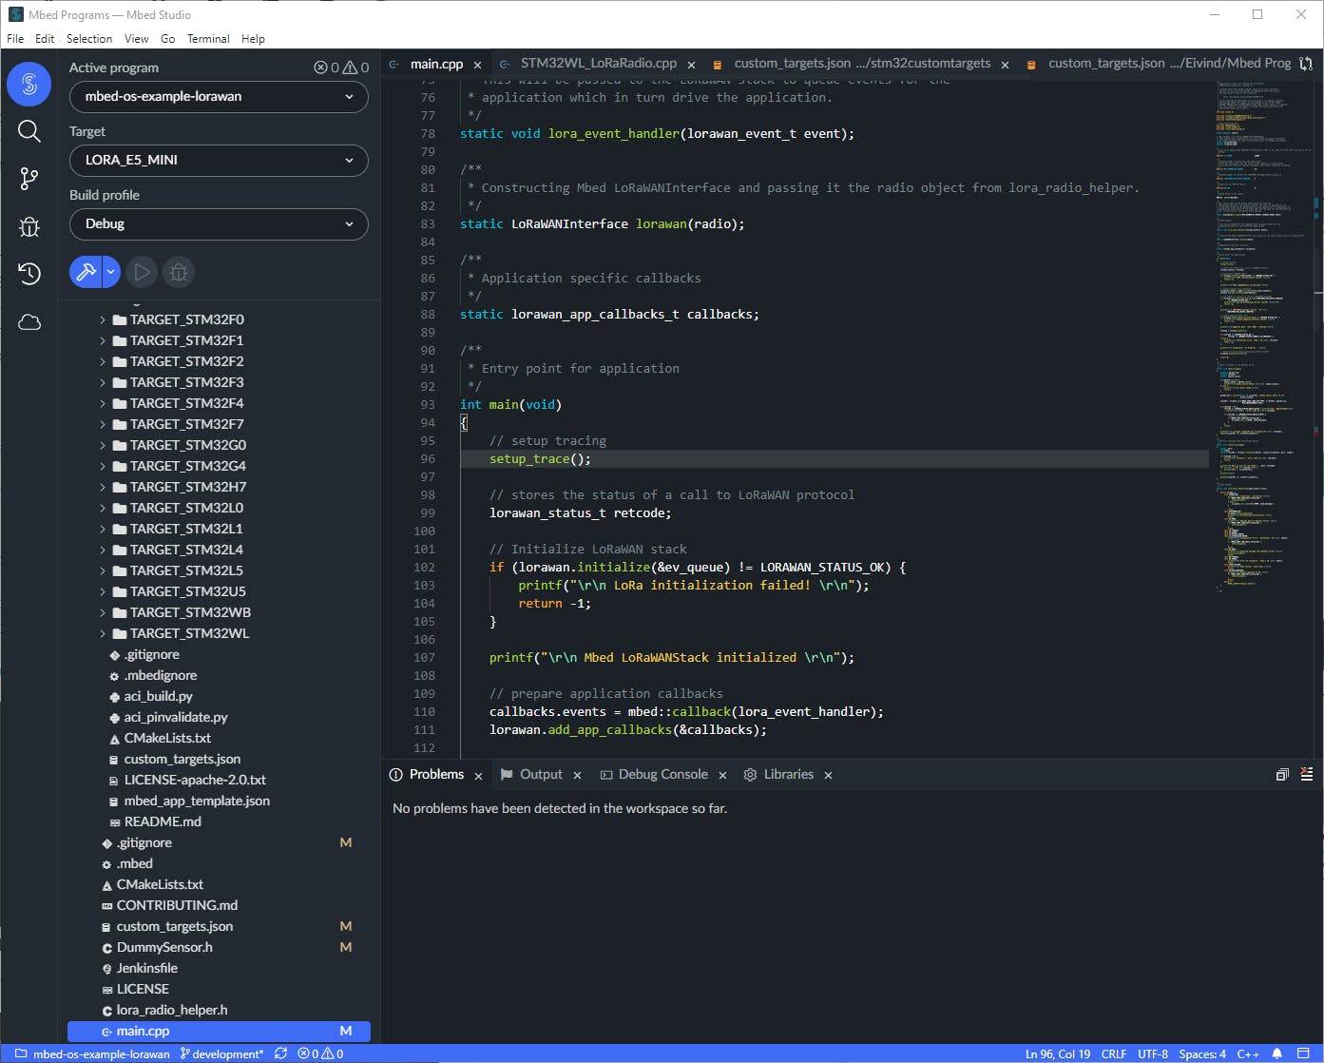1324x1063 pixels.
Task: Open the View menu
Action: pos(137,39)
